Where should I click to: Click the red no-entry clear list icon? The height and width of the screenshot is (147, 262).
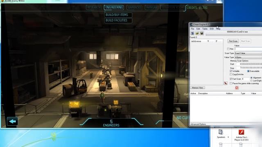click(x=237, y=88)
